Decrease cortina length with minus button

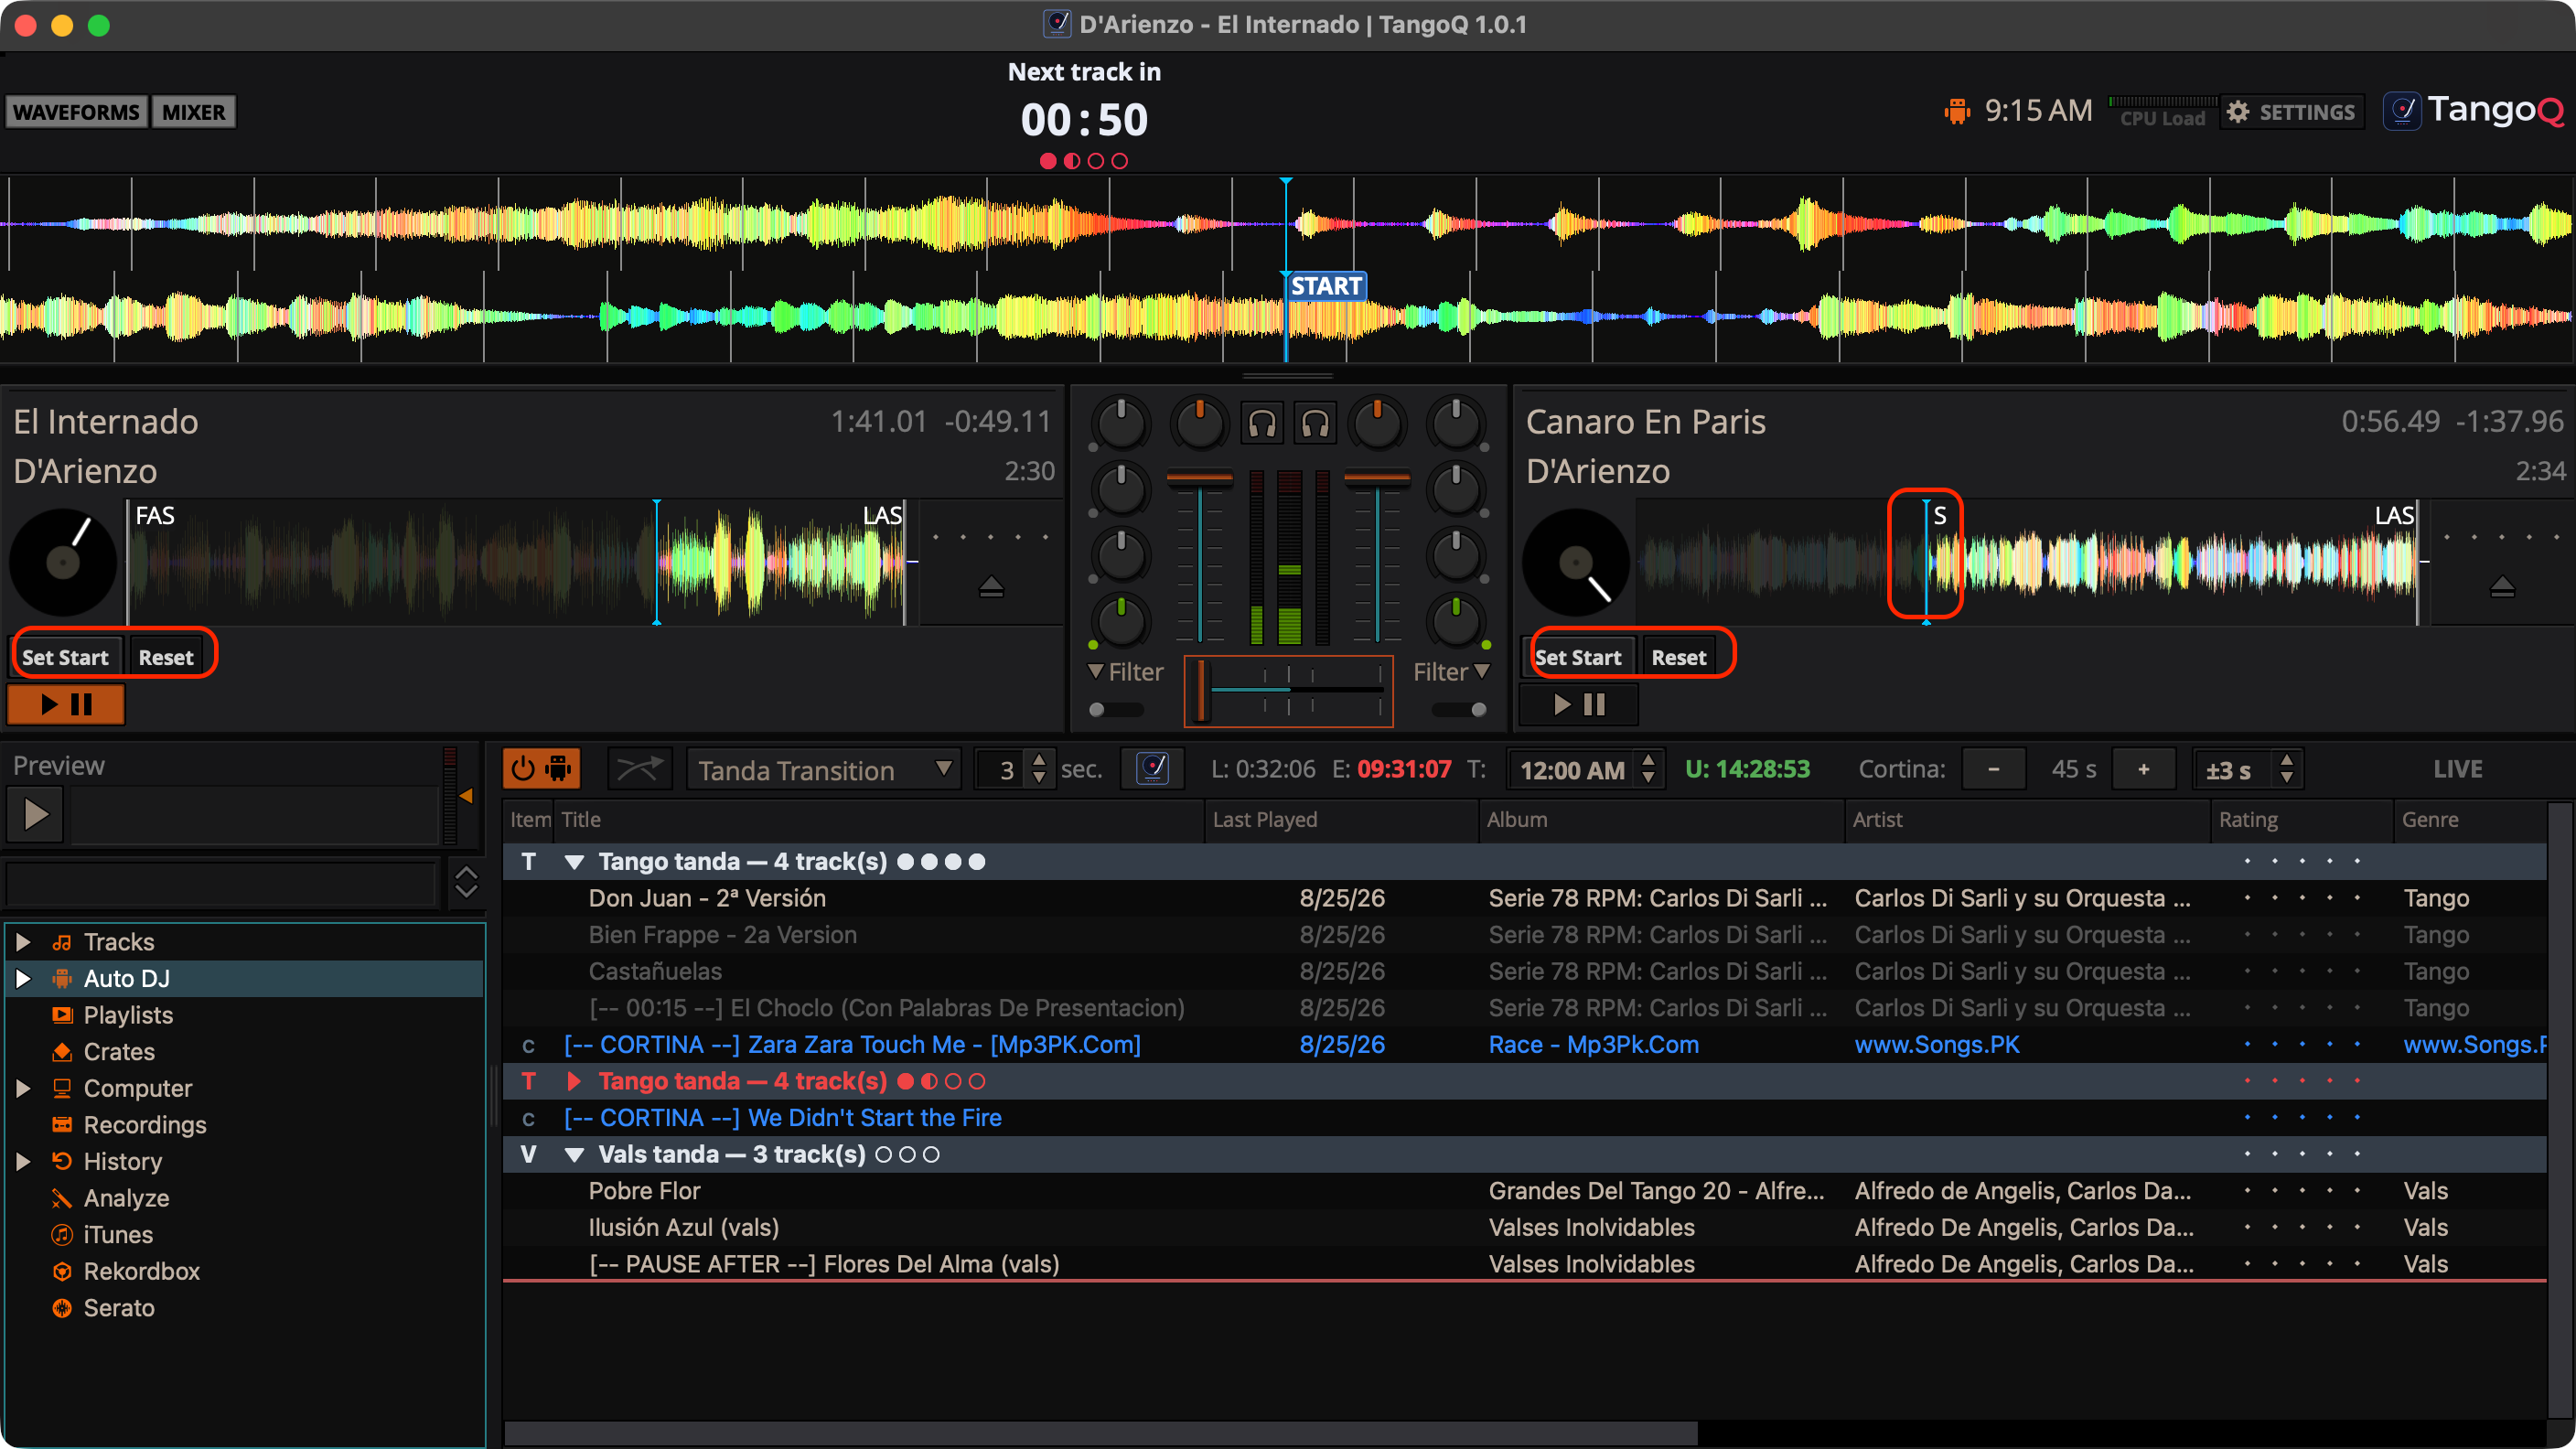pyautogui.click(x=1994, y=769)
